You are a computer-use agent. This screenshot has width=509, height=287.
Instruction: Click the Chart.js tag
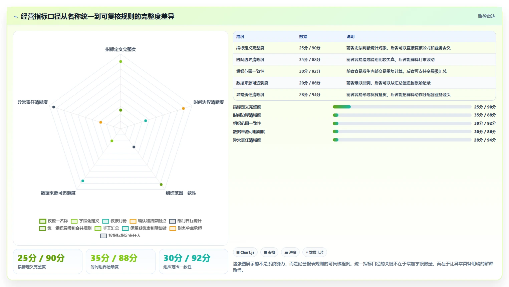[245, 252]
